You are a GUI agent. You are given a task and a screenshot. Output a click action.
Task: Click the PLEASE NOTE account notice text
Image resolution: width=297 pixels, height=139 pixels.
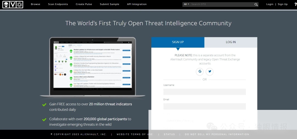tap(205, 59)
